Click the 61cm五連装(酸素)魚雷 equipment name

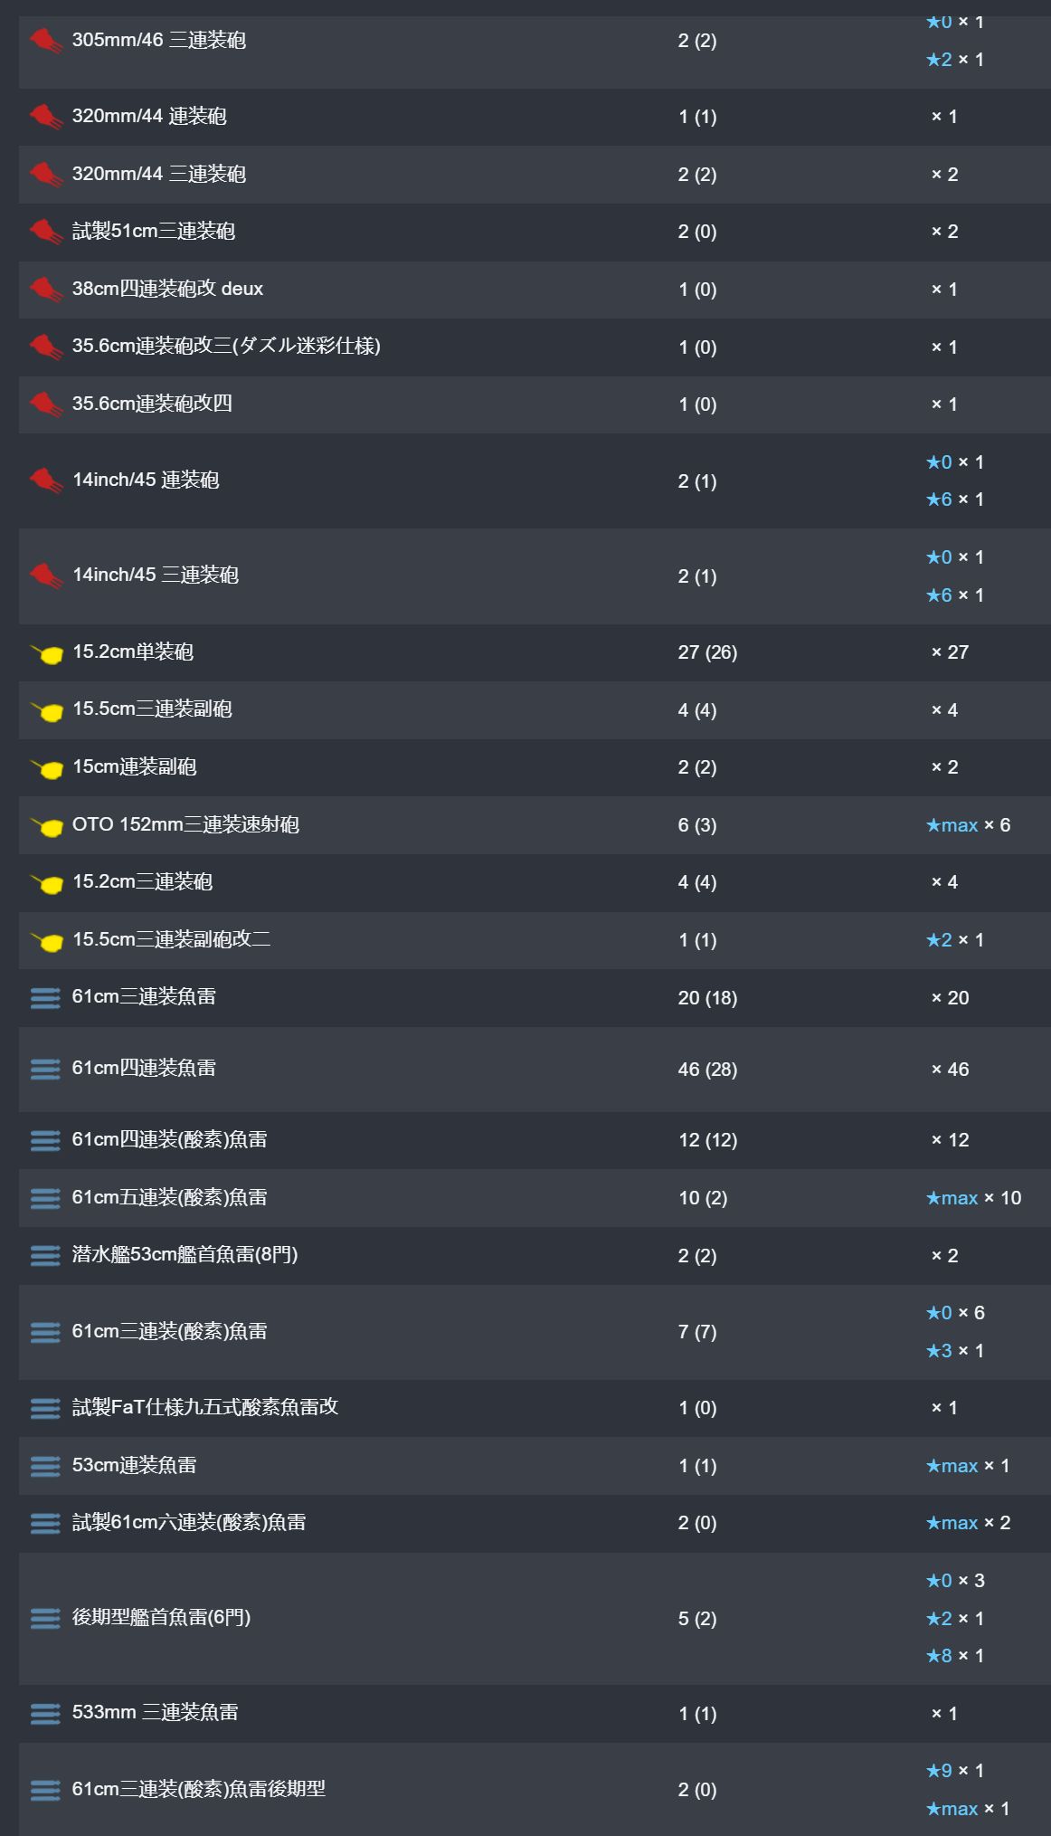170,1197
